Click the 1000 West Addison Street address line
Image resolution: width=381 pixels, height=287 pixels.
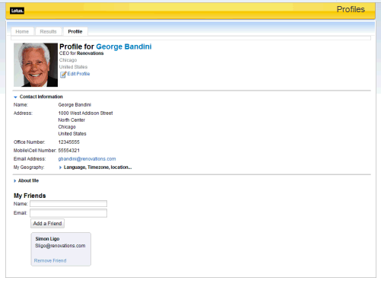85,113
